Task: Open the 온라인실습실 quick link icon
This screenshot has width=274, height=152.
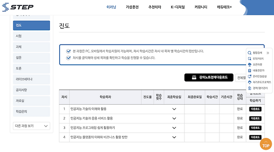Action: [x=249, y=76]
